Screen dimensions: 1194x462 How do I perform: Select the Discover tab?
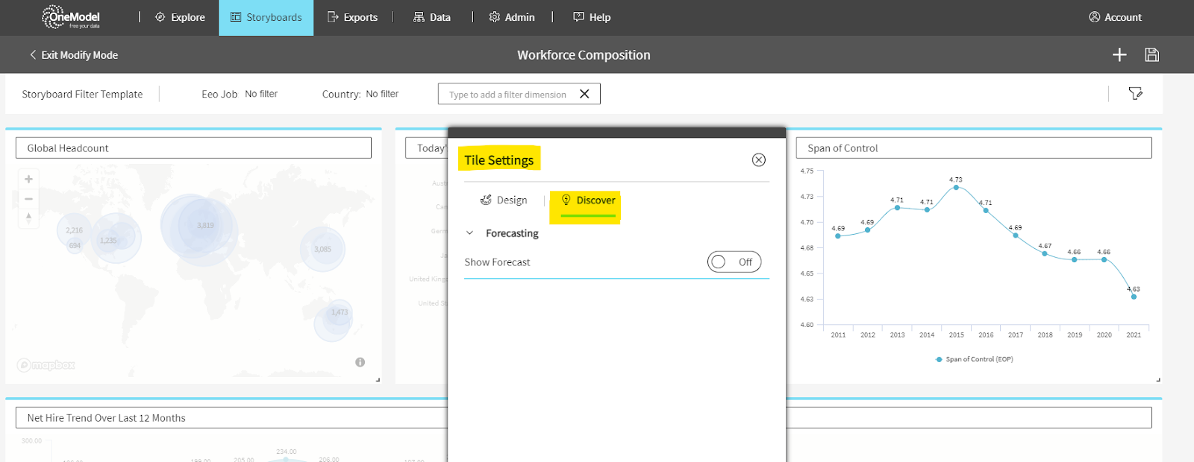588,200
